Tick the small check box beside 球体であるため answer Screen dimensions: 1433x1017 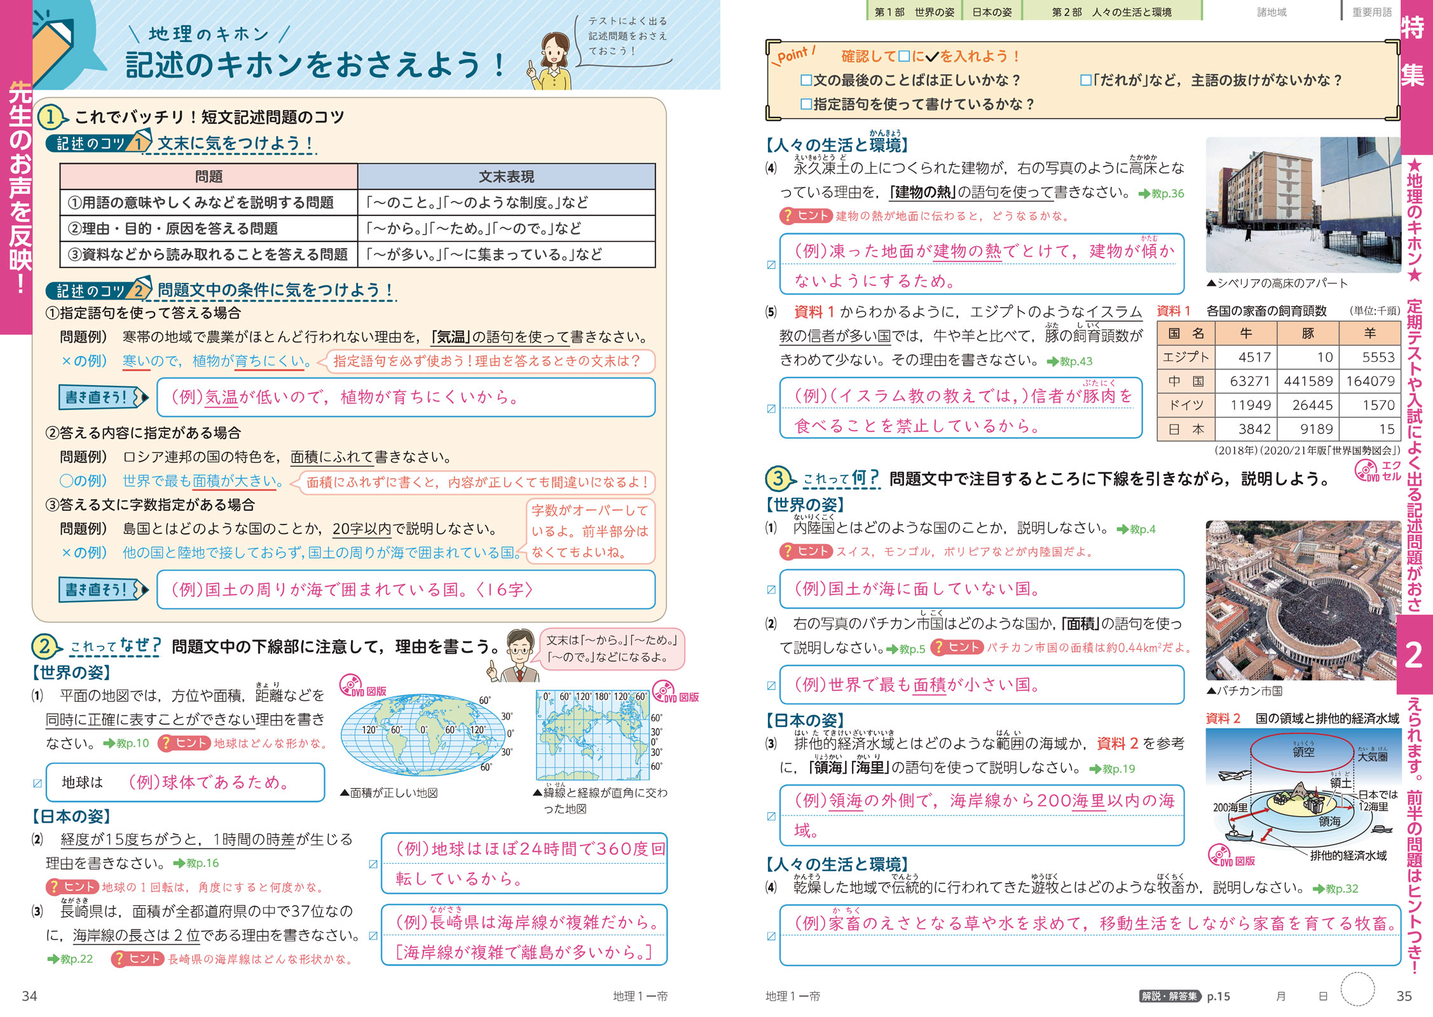38,783
